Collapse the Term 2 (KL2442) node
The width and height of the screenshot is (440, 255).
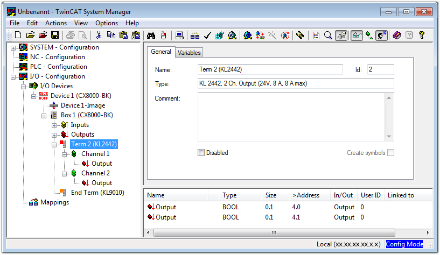pos(54,145)
